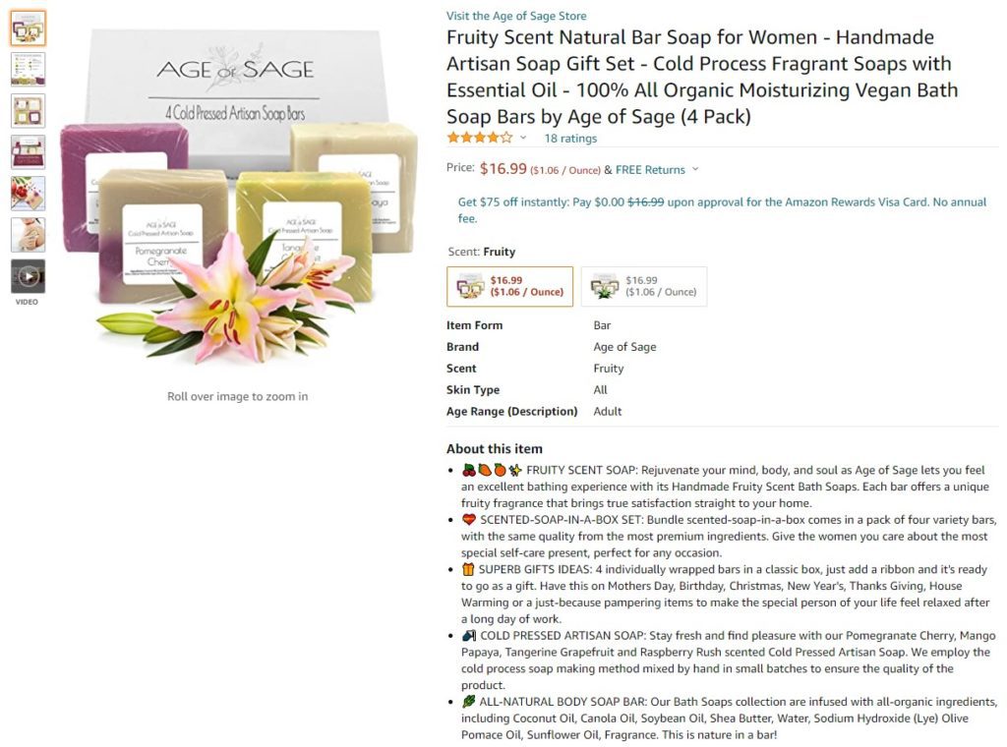The height and width of the screenshot is (747, 1007).
Task: Expand the star rating breakdown chevron
Action: [523, 138]
